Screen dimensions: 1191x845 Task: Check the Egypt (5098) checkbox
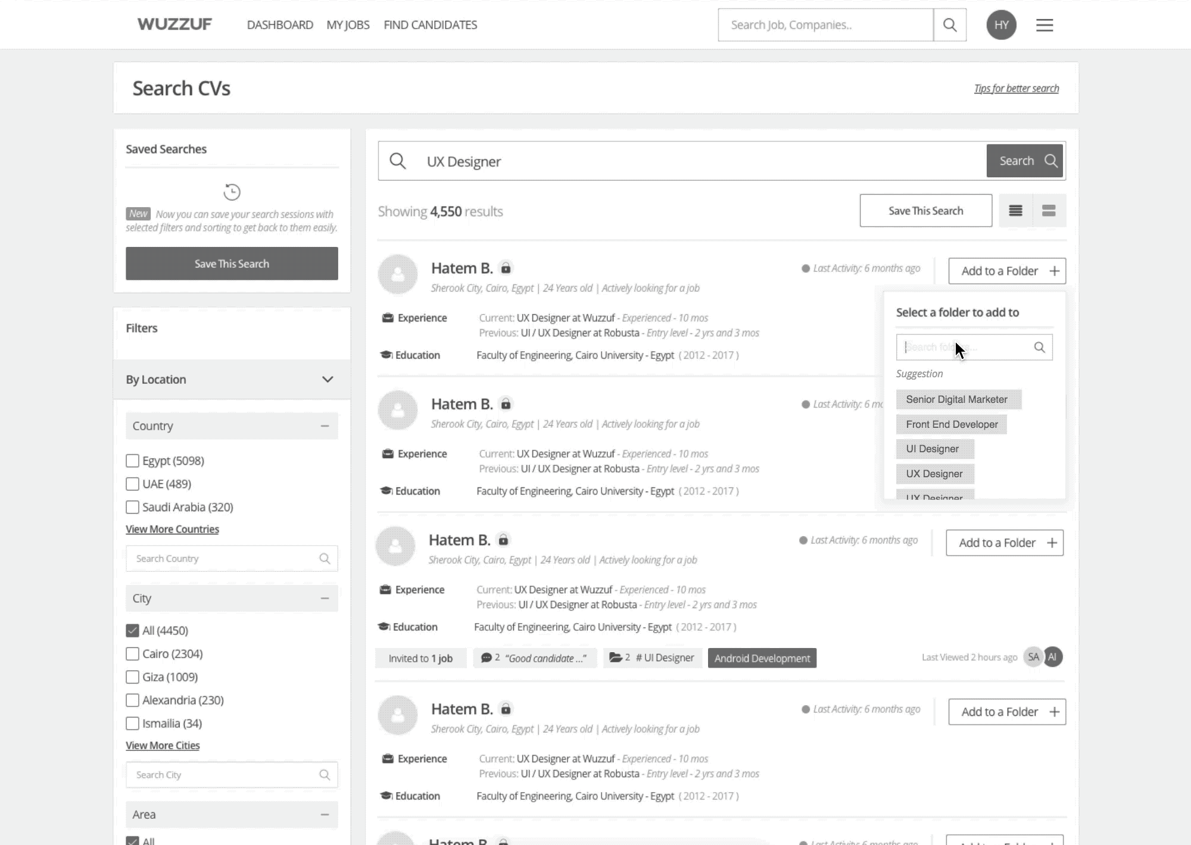pyautogui.click(x=132, y=461)
